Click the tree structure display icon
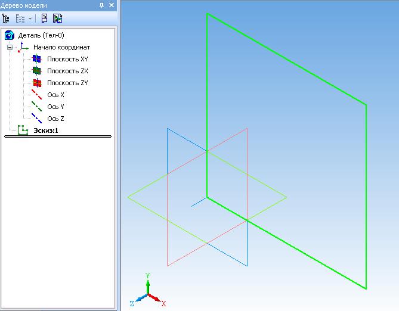399x311 pixels. 5,18
